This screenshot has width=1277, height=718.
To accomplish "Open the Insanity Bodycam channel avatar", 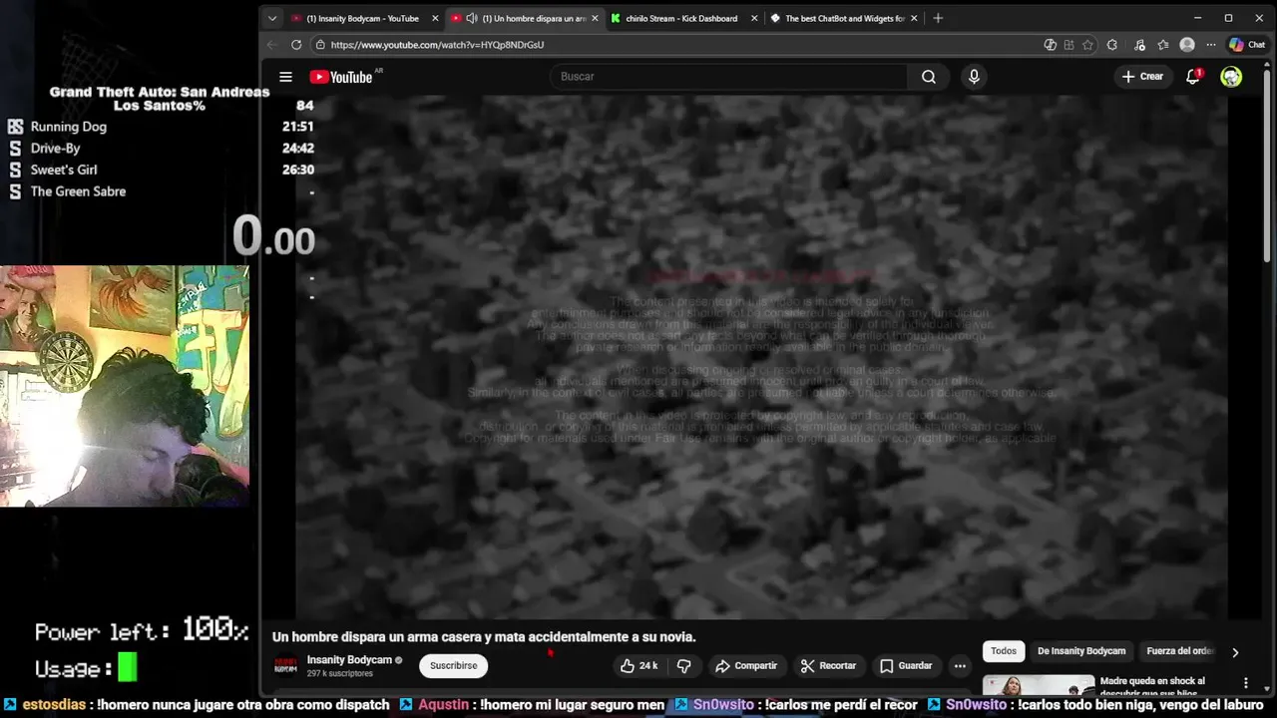I will point(285,665).
